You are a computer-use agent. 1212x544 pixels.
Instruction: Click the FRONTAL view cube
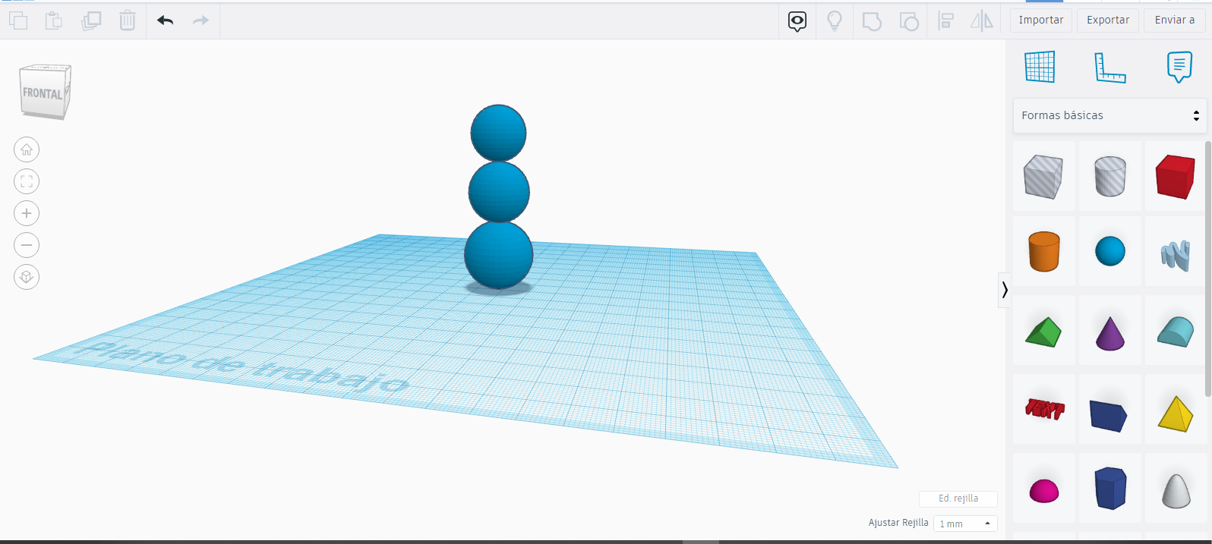click(x=45, y=92)
